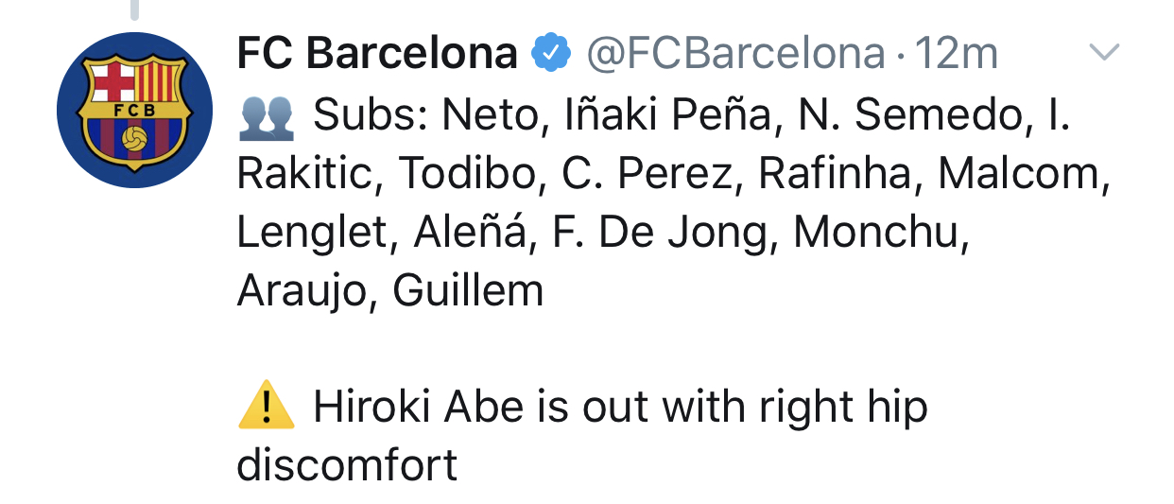Click the name Lenglet in the tweet
1174x504 pixels.
pos(317,233)
